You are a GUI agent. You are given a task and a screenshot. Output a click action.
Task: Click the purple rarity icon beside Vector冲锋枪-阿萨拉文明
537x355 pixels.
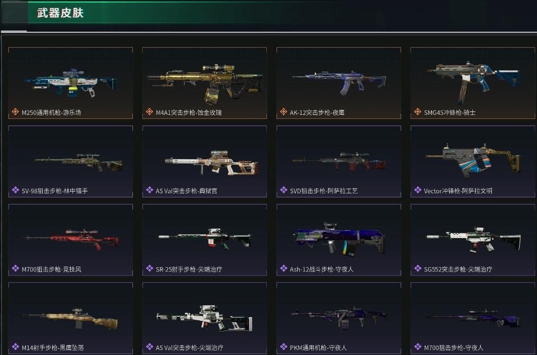coord(418,190)
